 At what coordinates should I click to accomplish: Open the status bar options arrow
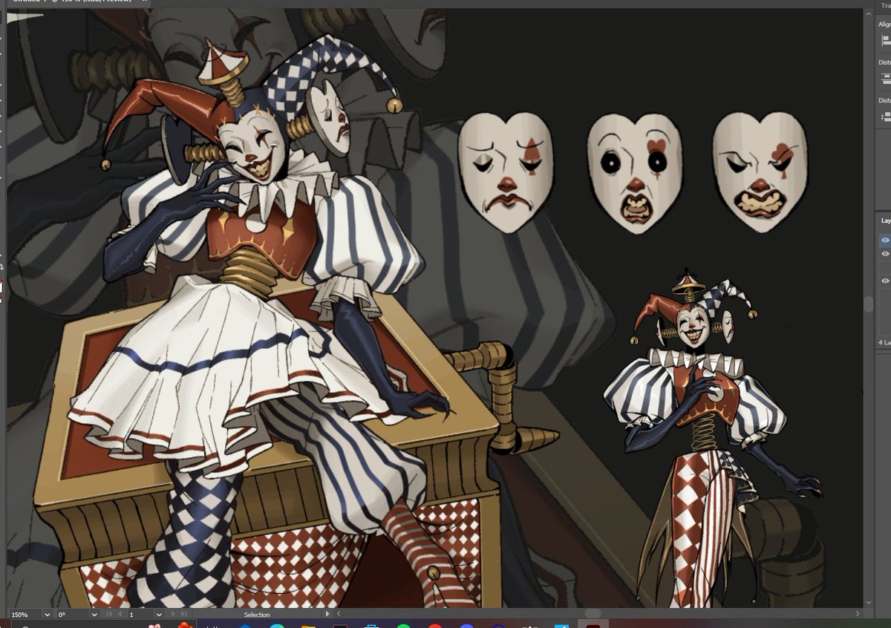click(x=327, y=614)
